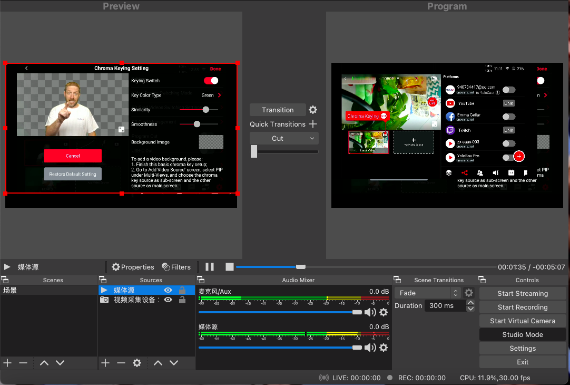Decrease transition duration with down arrow

pyautogui.click(x=470, y=309)
